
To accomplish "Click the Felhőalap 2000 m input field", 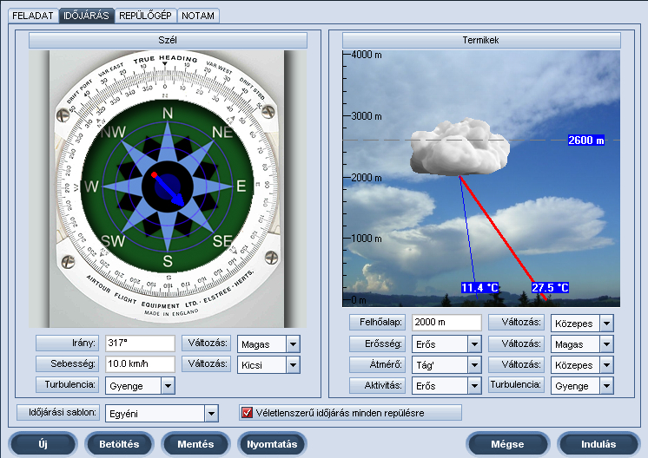I will pyautogui.click(x=446, y=323).
